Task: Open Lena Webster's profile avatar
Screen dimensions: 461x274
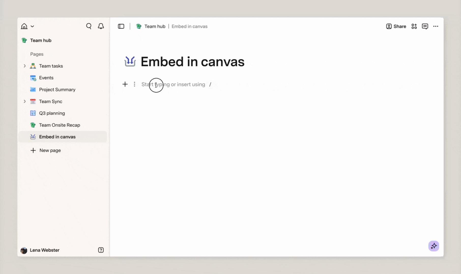Action: [24, 250]
